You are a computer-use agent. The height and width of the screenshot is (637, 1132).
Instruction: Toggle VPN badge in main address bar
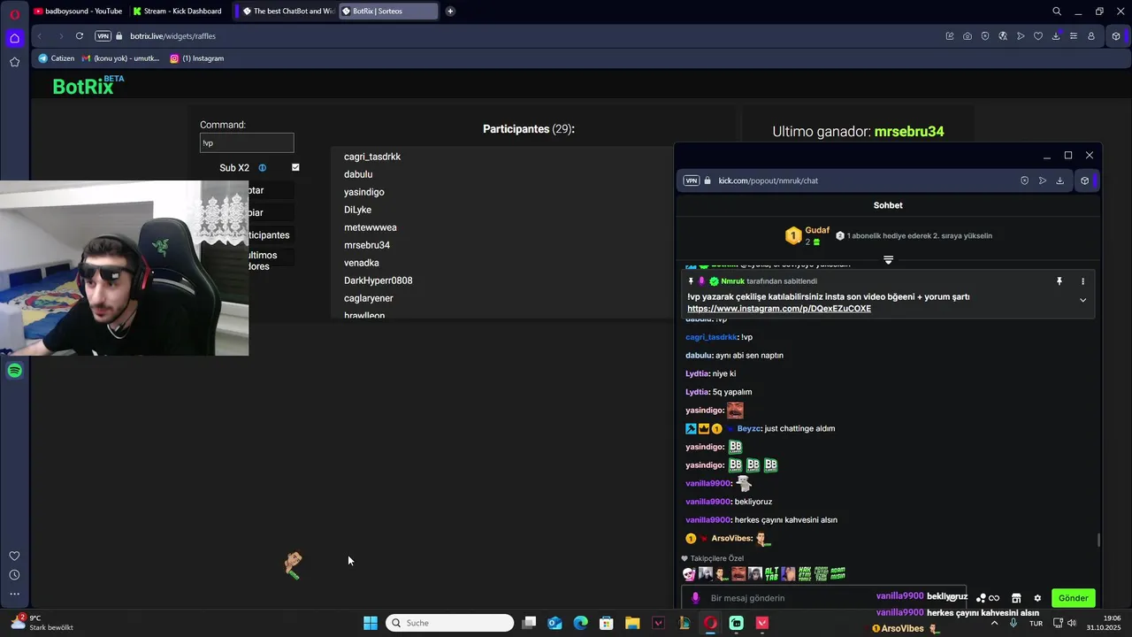[x=103, y=36]
